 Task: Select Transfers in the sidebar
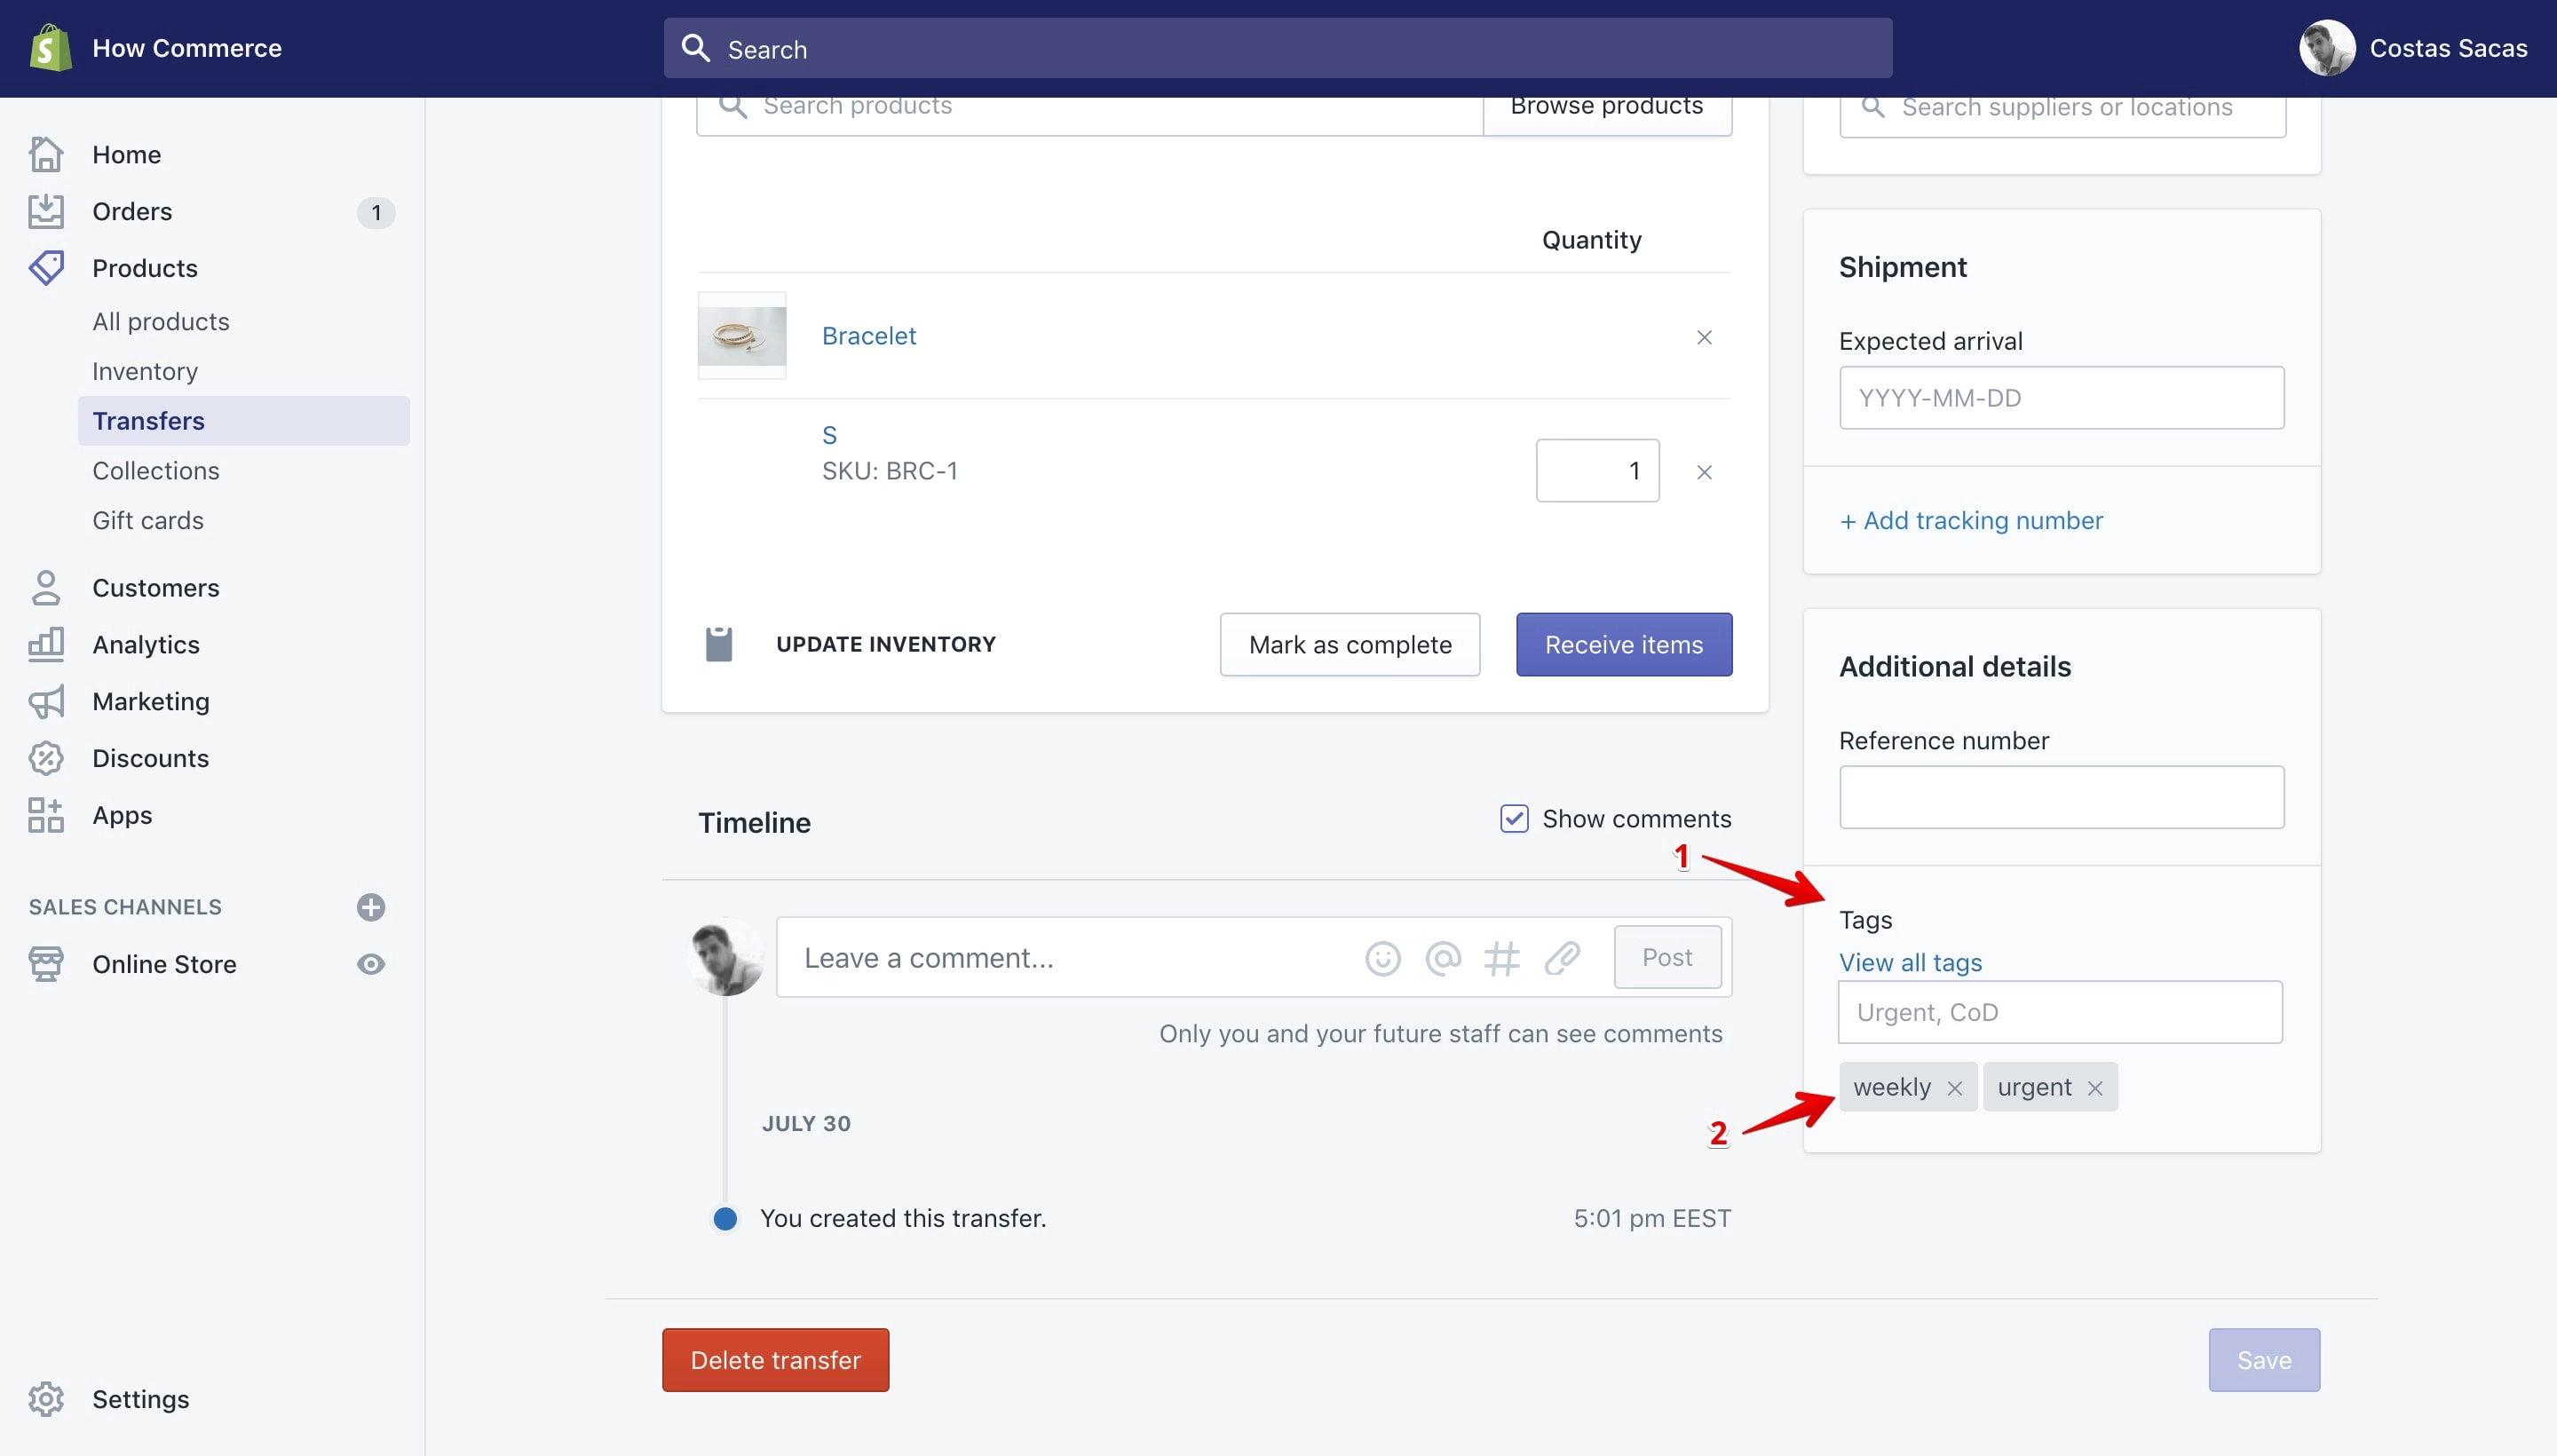point(243,421)
